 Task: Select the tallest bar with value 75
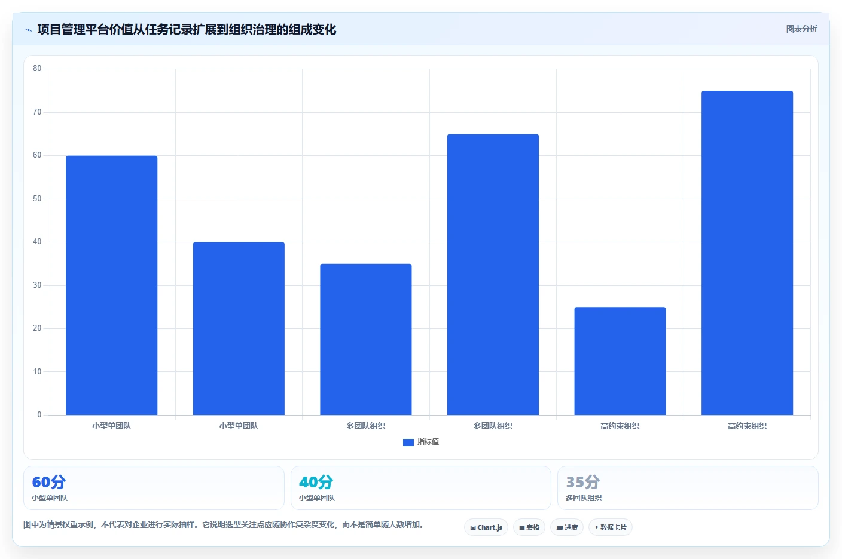pos(748,253)
